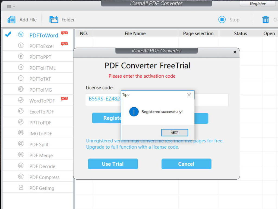Confirm the Tips dialog with 確定
The image size is (278, 209).
coord(175,133)
